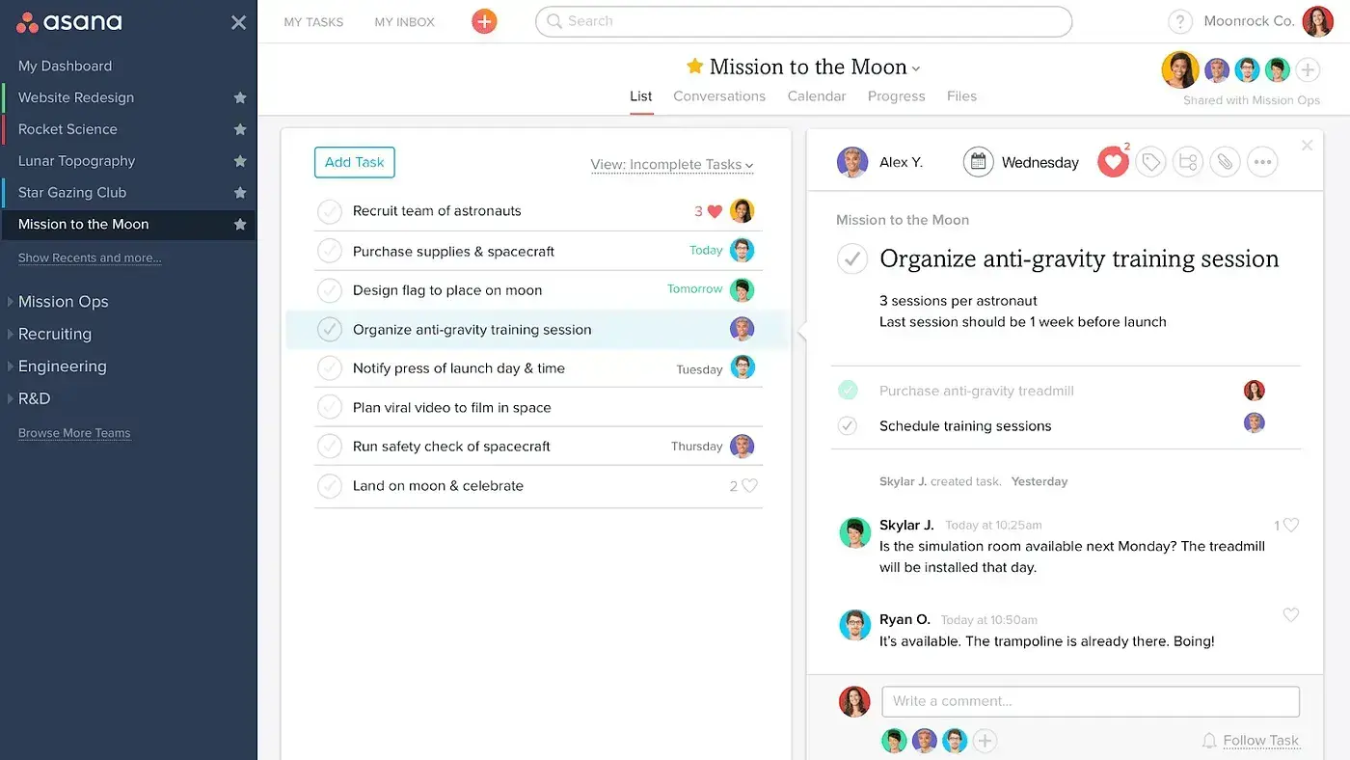The height and width of the screenshot is (760, 1350).
Task: Open the Conversations tab
Action: 719,96
